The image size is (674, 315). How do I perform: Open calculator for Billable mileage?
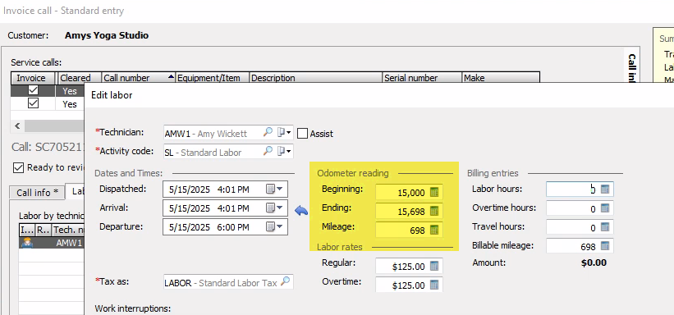click(x=605, y=246)
